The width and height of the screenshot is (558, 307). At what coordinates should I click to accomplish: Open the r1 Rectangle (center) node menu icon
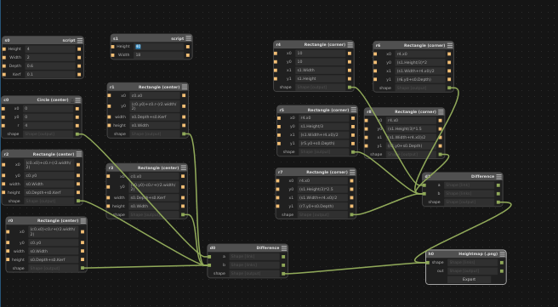[185, 87]
